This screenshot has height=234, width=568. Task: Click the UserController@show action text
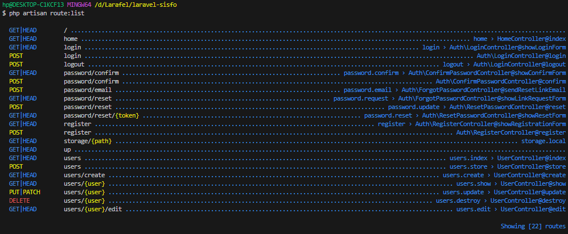click(x=531, y=183)
